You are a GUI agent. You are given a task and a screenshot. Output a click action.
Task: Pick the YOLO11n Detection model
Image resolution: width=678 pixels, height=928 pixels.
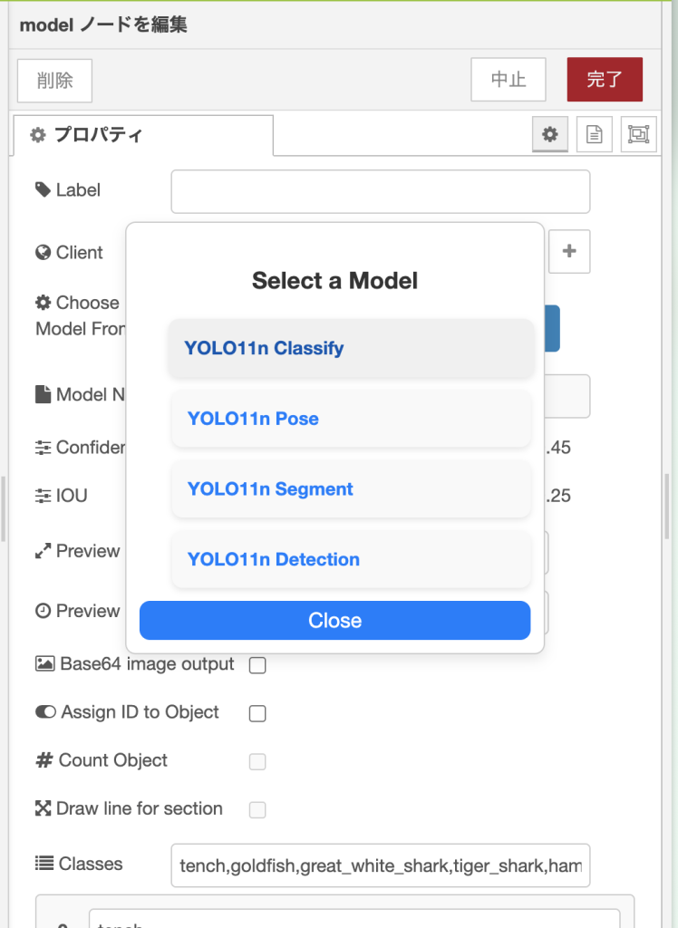(351, 559)
